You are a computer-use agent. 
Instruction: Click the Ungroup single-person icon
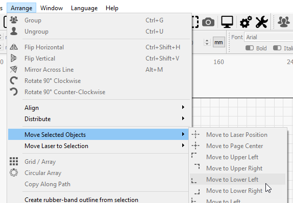(14, 31)
